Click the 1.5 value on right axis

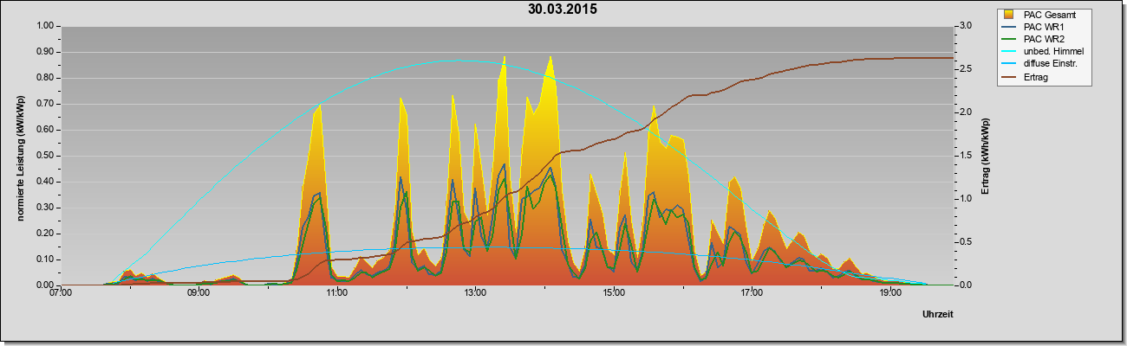pos(965,156)
